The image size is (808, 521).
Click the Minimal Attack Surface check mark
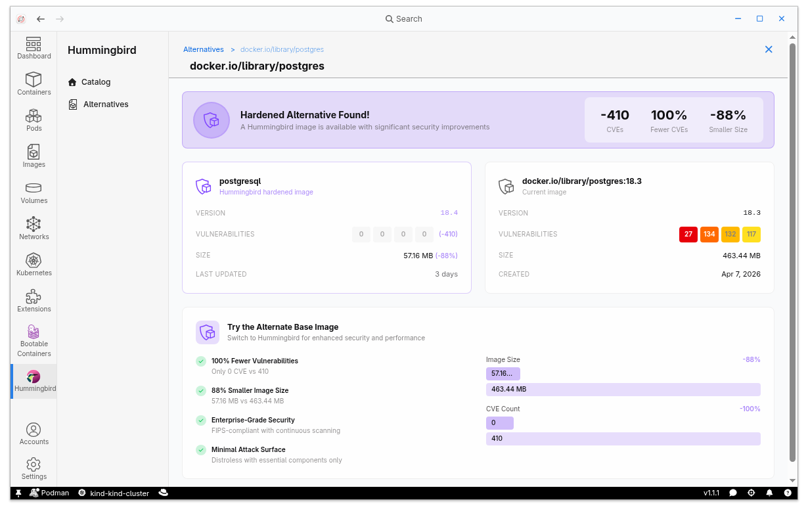pos(201,450)
